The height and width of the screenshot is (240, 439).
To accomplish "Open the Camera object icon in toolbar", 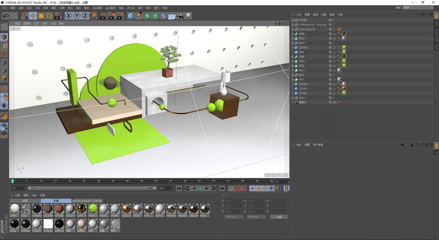I will [x=180, y=16].
